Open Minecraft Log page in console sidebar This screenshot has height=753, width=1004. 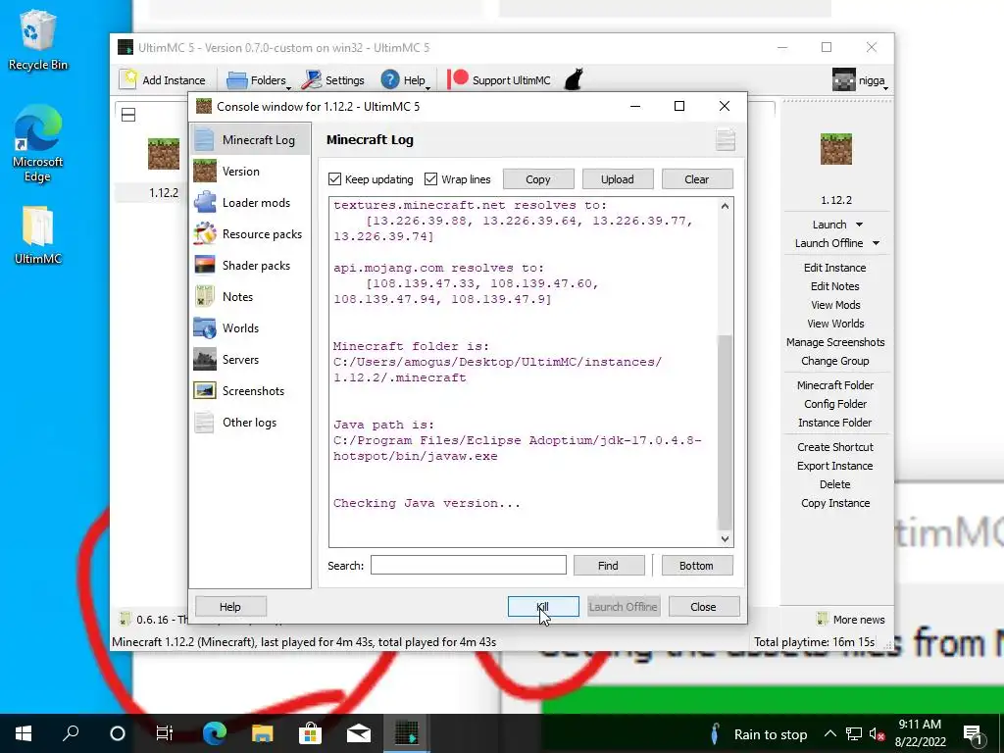coord(250,139)
